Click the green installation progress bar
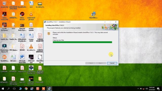Image resolution: width=162 pixels, height=91 pixels. click(x=82, y=42)
